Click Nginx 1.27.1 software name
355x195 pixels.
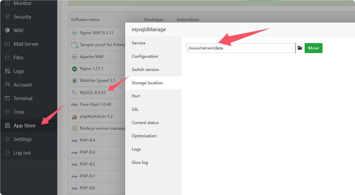coord(91,69)
